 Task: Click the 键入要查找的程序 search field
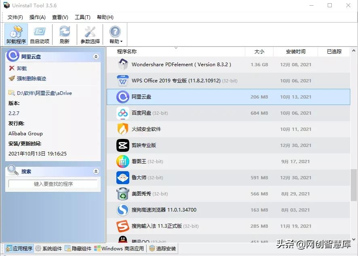53,184
